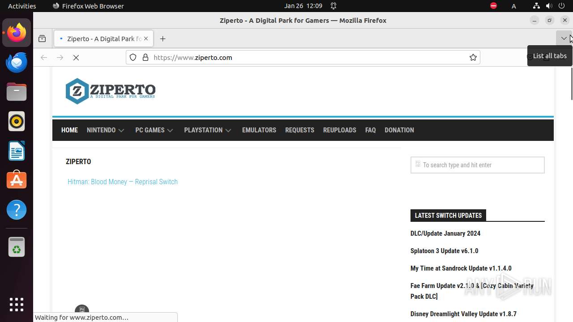Viewport: 573px width, 322px height.
Task: Open the volume speaker icon
Action: [549, 6]
